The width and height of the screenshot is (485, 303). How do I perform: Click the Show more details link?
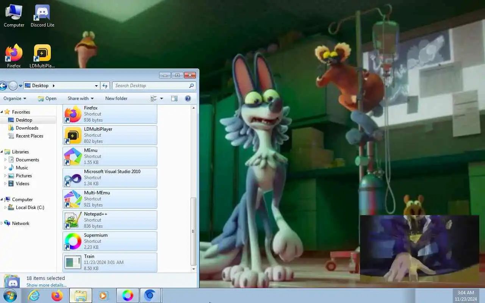pyautogui.click(x=46, y=285)
